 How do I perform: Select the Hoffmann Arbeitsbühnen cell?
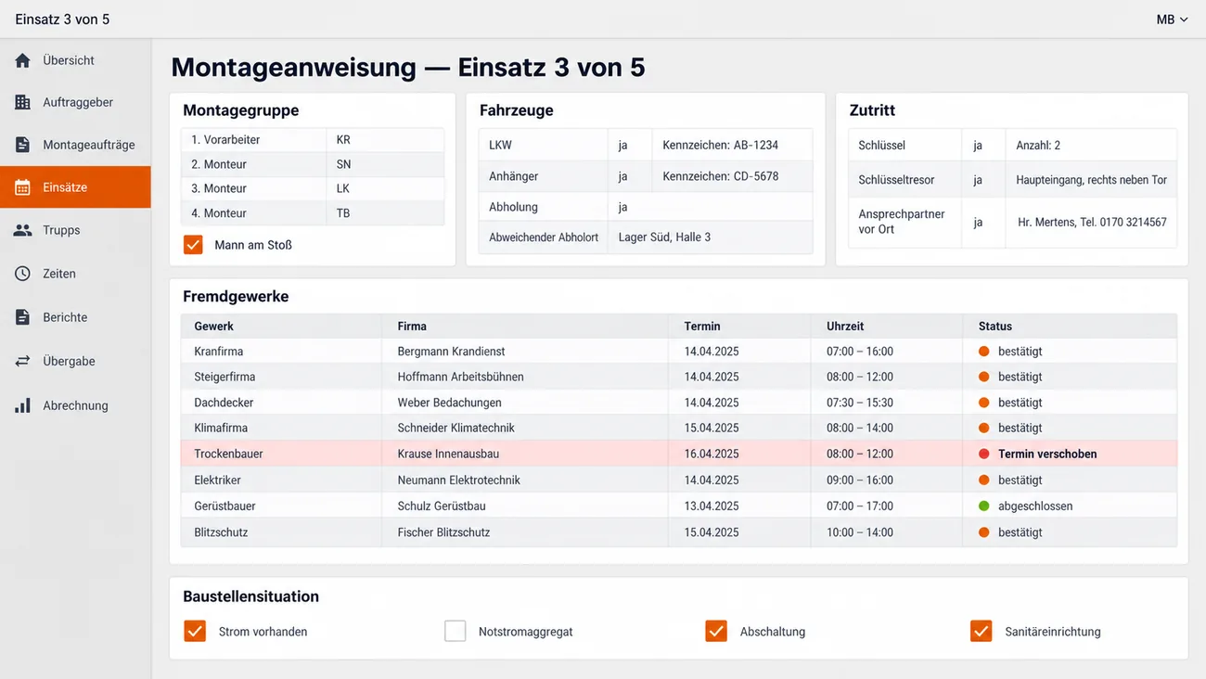pos(525,377)
